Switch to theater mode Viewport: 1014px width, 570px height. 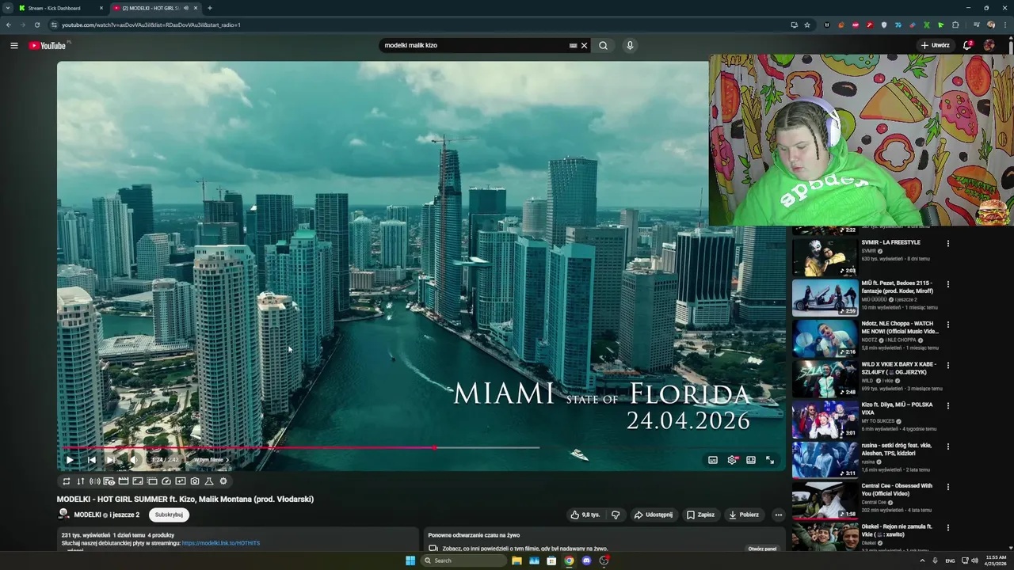751,460
